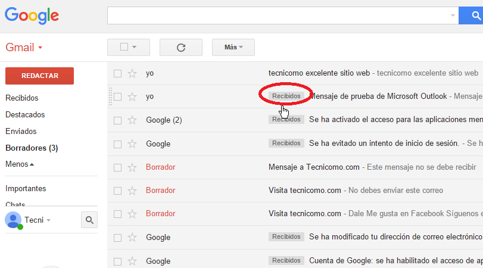The height and width of the screenshot is (268, 483).
Task: Star the 'Dale Me gusta en Facebook' draft
Action: click(x=132, y=214)
